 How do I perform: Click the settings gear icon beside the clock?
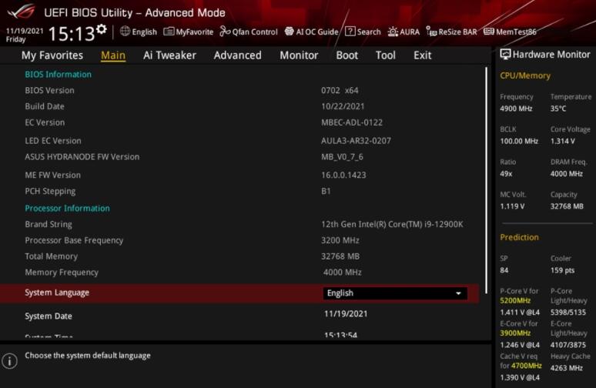click(102, 29)
